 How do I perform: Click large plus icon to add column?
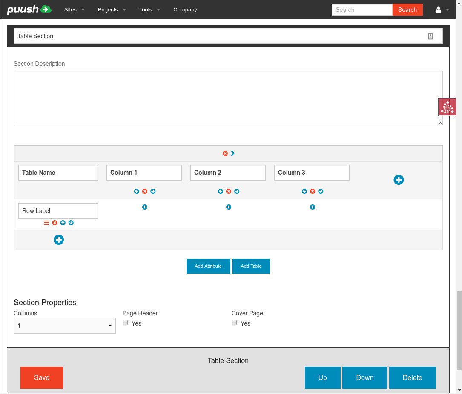[399, 180]
